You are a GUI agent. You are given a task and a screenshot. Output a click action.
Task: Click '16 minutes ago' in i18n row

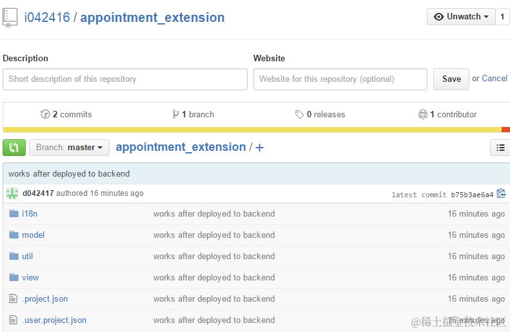click(476, 213)
